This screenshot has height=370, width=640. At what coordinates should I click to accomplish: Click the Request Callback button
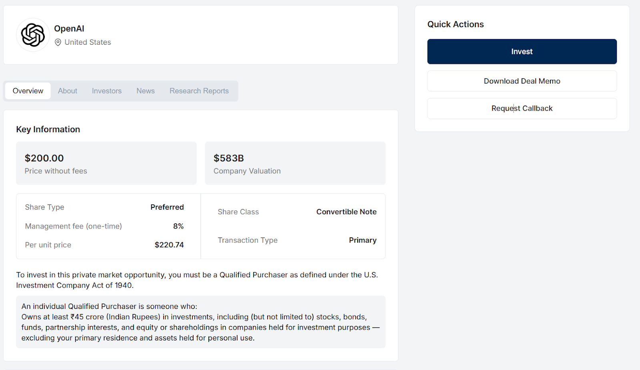tap(522, 109)
